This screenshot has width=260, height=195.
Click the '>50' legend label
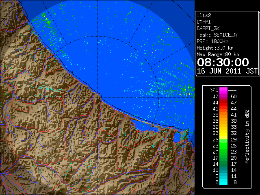214,90
